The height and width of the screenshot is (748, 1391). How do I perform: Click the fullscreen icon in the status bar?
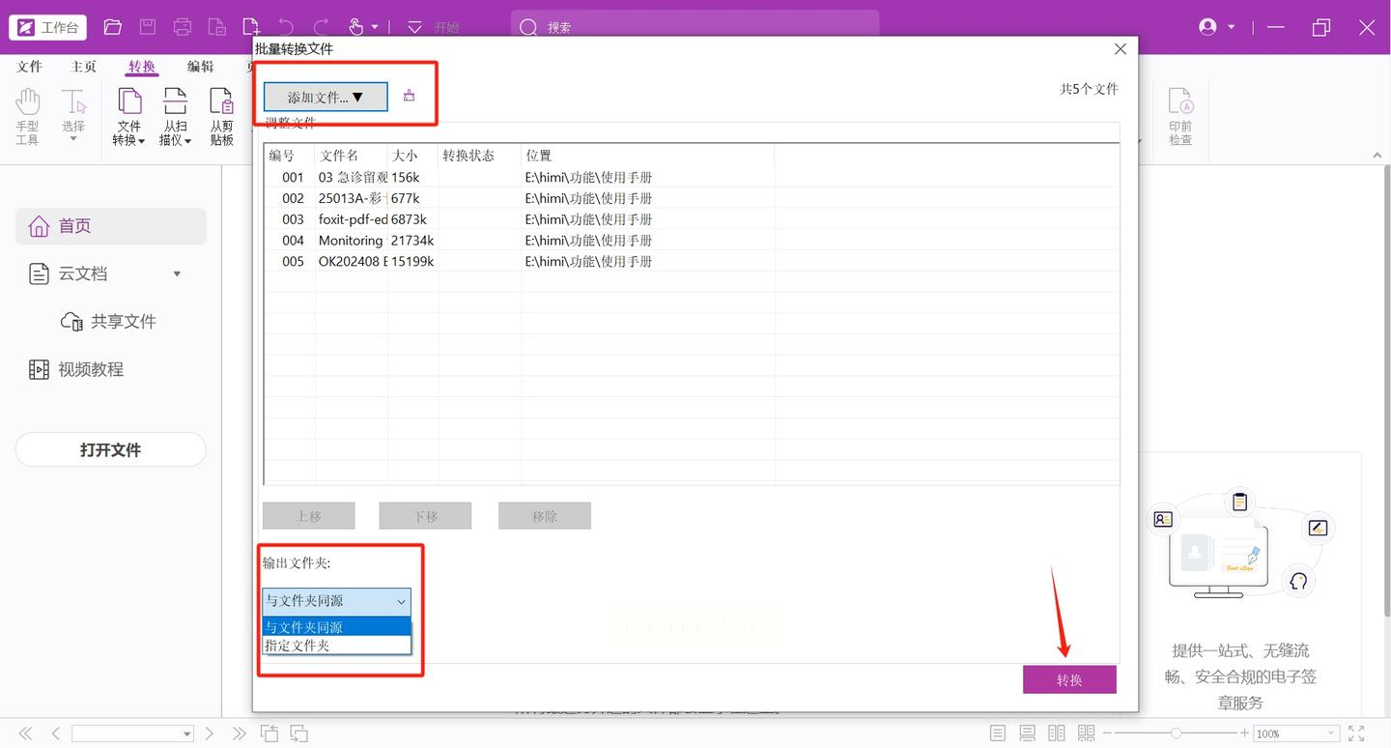coord(1356,734)
